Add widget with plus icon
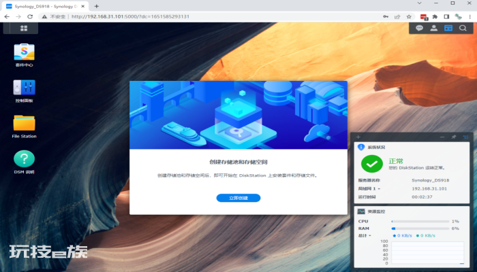Viewport: 477px width, 272px height. 358,137
